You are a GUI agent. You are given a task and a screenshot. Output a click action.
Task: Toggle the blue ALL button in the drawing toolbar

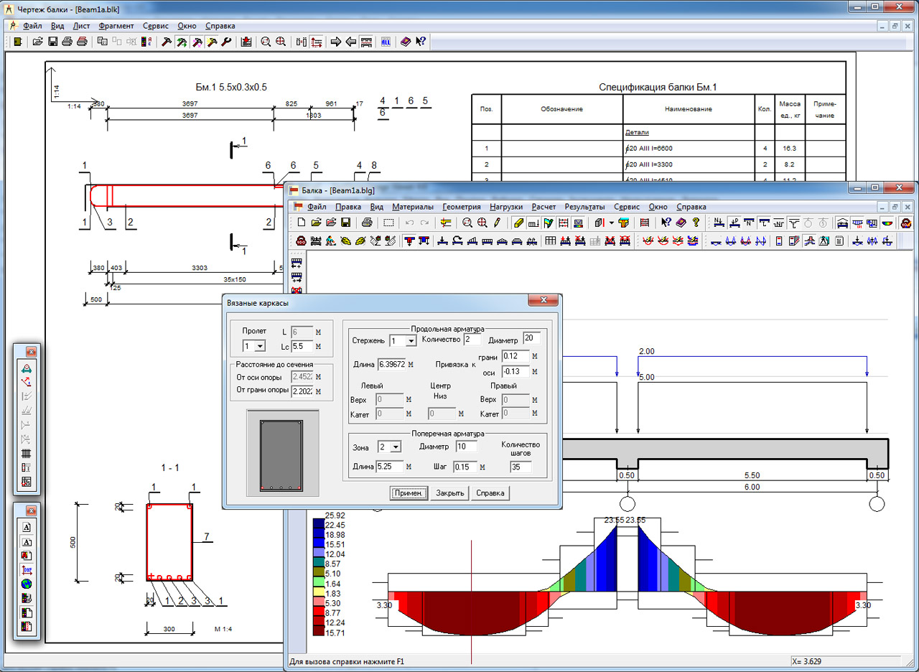386,42
